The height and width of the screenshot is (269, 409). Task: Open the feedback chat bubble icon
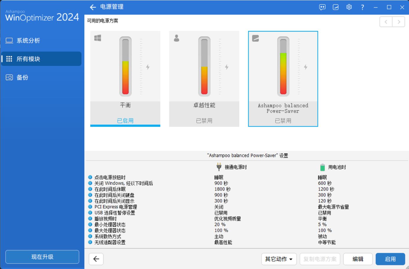[322, 7]
